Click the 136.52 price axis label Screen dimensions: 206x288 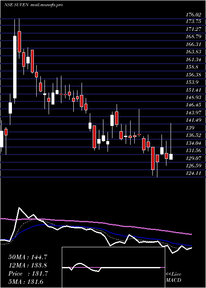click(193, 135)
